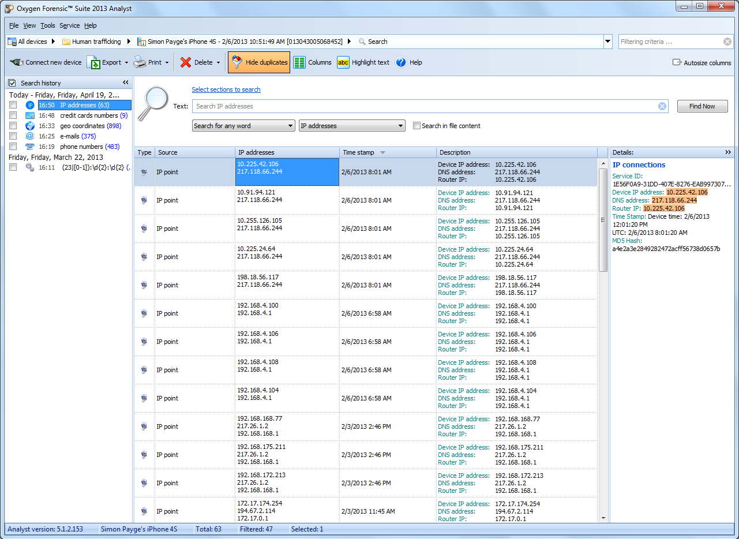Clear the Filtering criteria field
739x539 pixels.
tap(727, 42)
